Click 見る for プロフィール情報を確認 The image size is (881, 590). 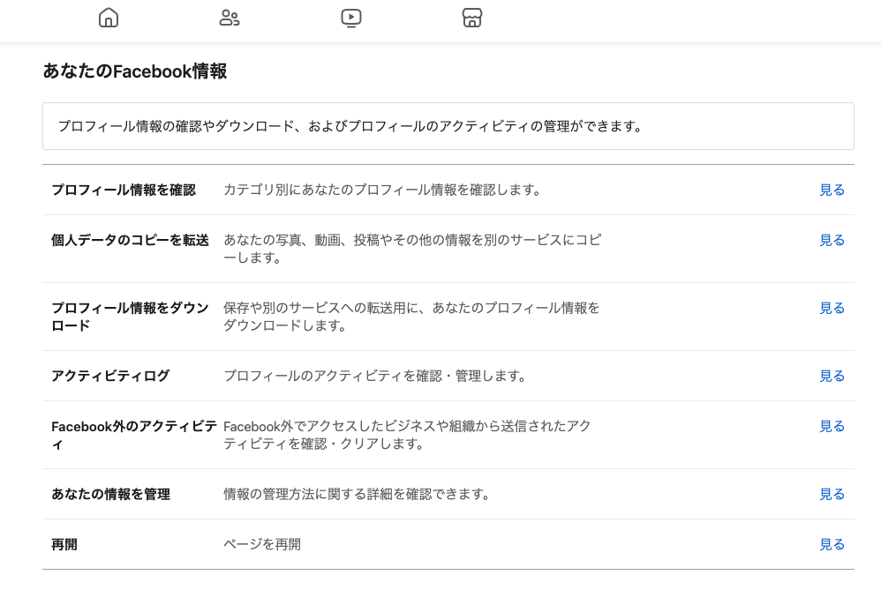coord(832,190)
